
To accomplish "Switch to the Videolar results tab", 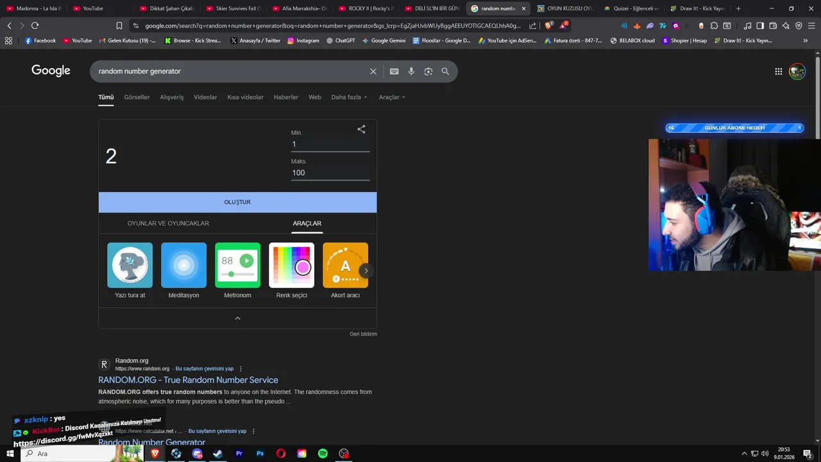I will [x=205, y=98].
